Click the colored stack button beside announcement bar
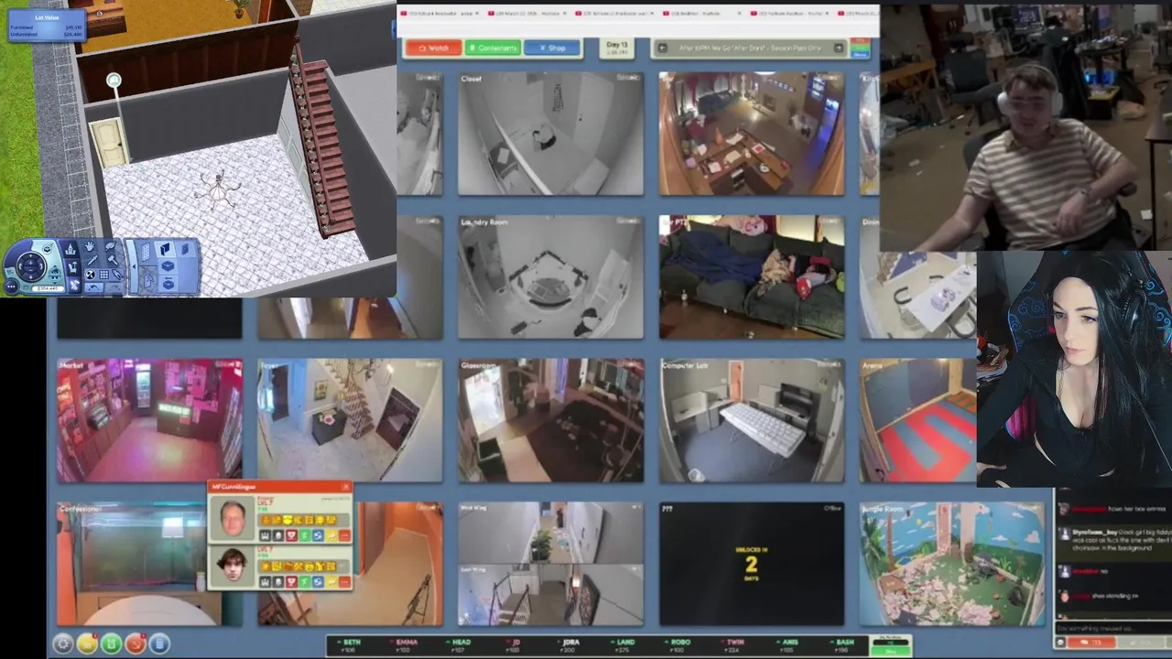 pyautogui.click(x=860, y=48)
